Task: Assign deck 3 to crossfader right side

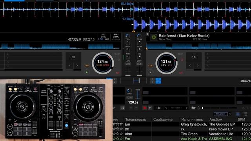Action: [x=152, y=82]
